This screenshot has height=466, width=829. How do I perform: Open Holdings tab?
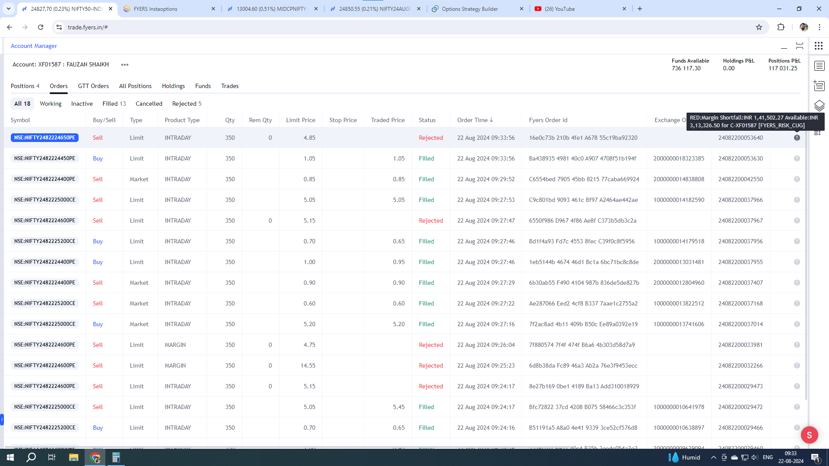[173, 86]
